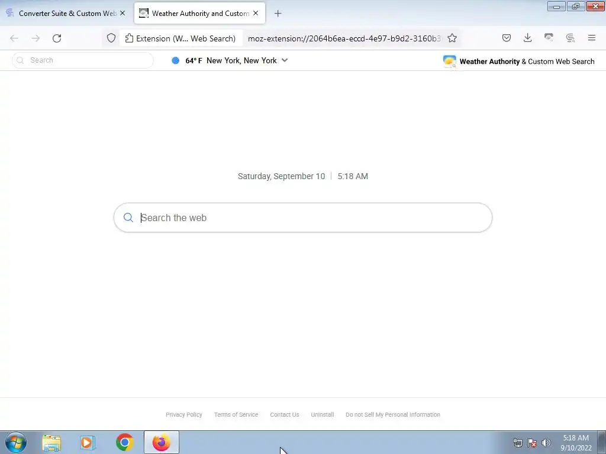The image size is (606, 454).
Task: Show extension site identity info
Action: coord(180,38)
